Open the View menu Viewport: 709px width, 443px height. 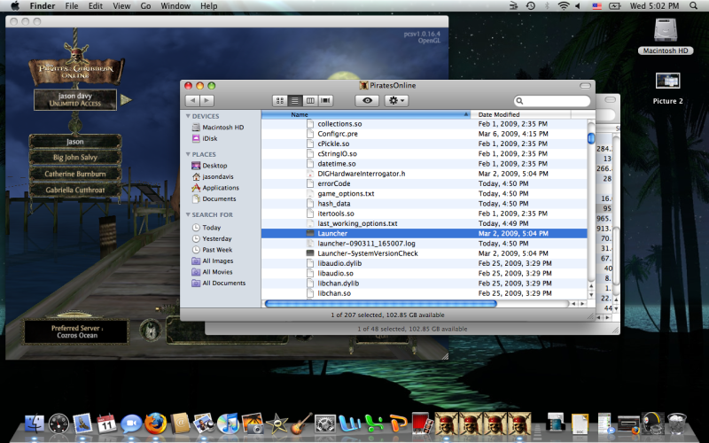(121, 6)
